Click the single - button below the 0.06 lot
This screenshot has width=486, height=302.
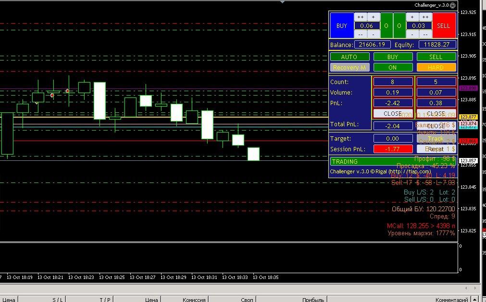click(x=373, y=35)
